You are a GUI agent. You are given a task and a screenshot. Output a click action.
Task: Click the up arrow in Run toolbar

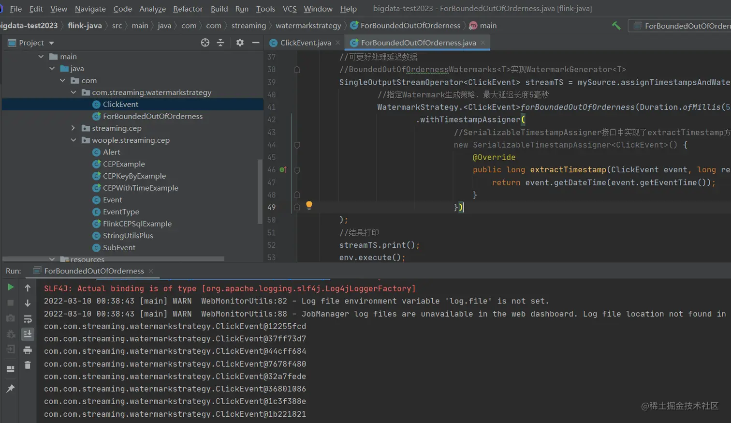tap(28, 288)
